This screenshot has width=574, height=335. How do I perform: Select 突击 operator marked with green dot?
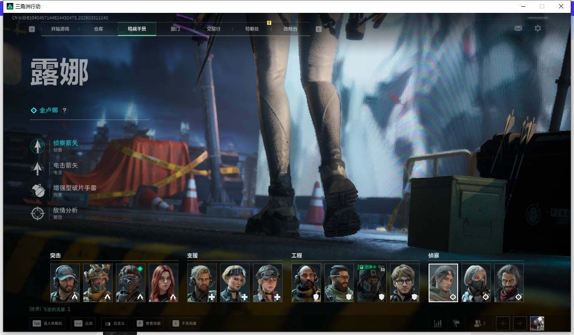[x=130, y=283]
